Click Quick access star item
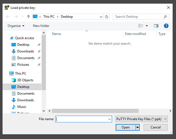 click(x=24, y=38)
